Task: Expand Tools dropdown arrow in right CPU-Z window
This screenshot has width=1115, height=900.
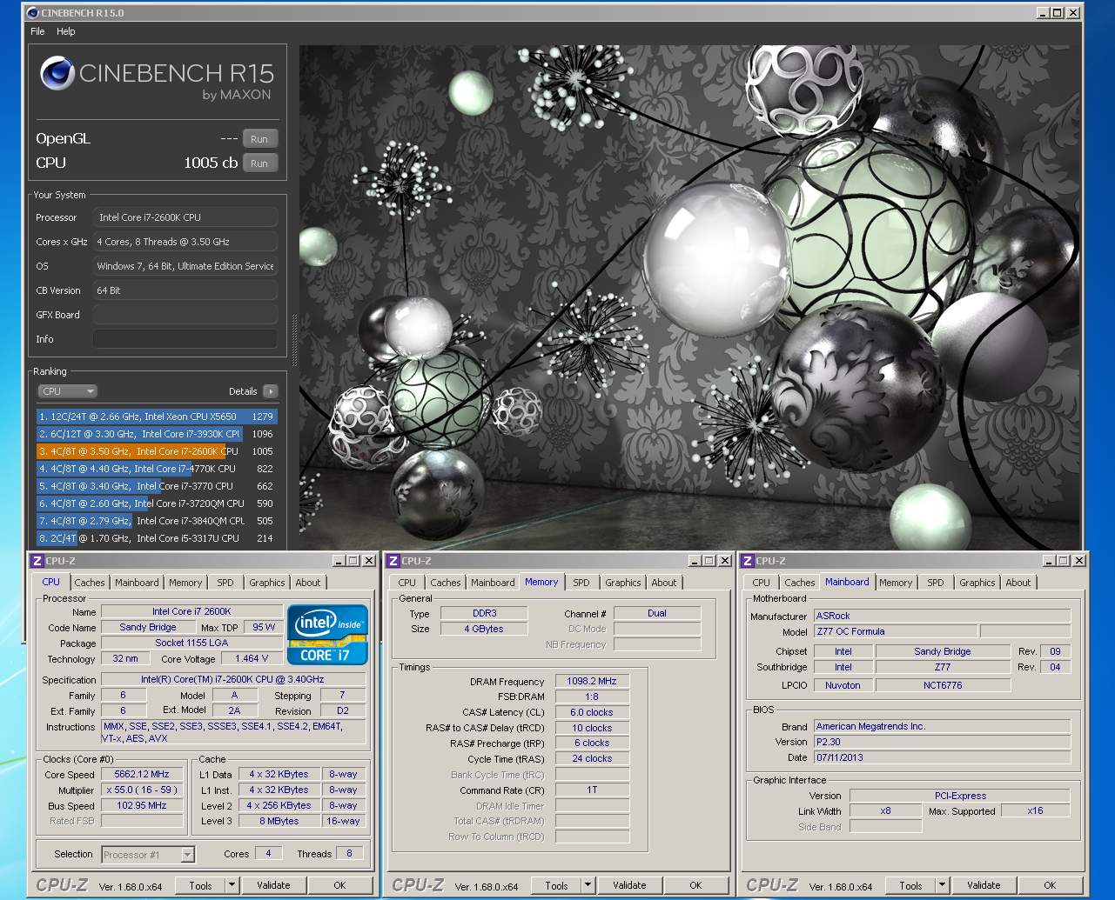Action: (x=942, y=886)
